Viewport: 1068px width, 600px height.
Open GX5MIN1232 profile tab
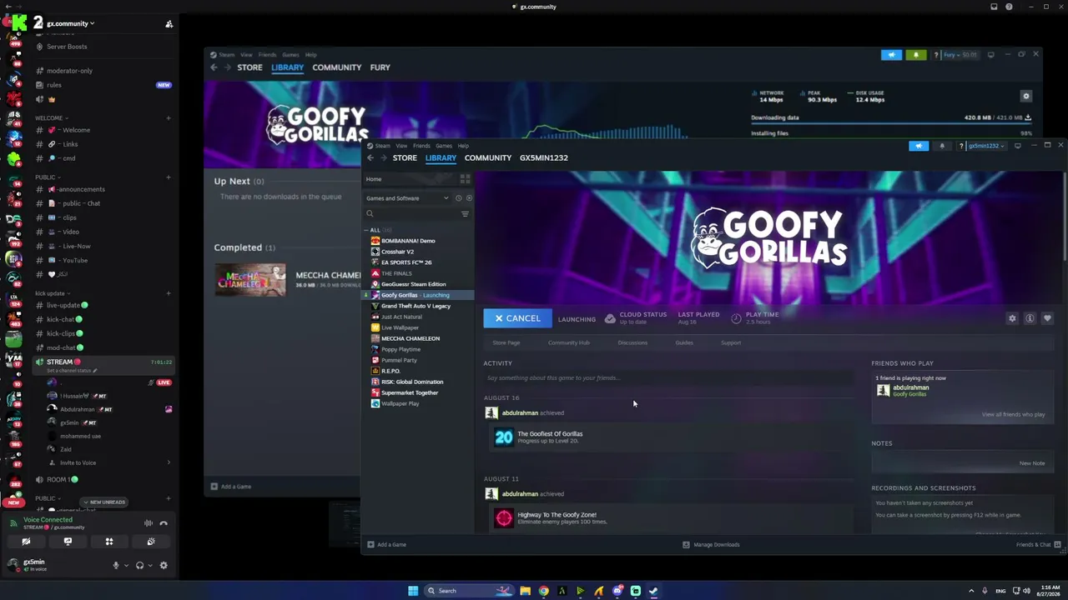pyautogui.click(x=544, y=157)
